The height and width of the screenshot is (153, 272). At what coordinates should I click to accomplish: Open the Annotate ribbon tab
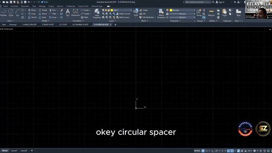pyautogui.click(x=14, y=6)
